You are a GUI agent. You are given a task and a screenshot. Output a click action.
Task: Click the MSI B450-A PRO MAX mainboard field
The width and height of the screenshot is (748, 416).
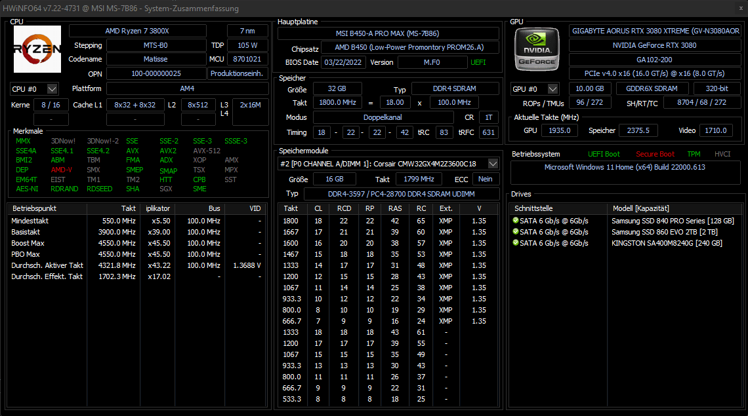pyautogui.click(x=388, y=34)
